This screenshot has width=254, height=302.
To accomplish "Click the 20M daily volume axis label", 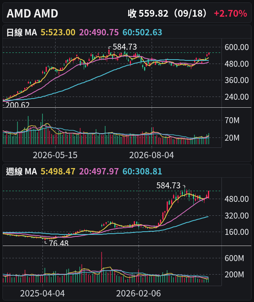I will [x=232, y=138].
